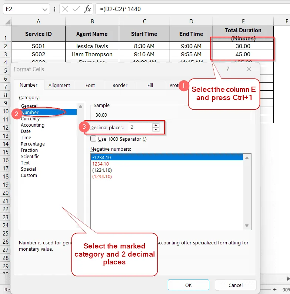Select red (1234.10) negative format
The image size is (290, 294).
click(x=167, y=177)
